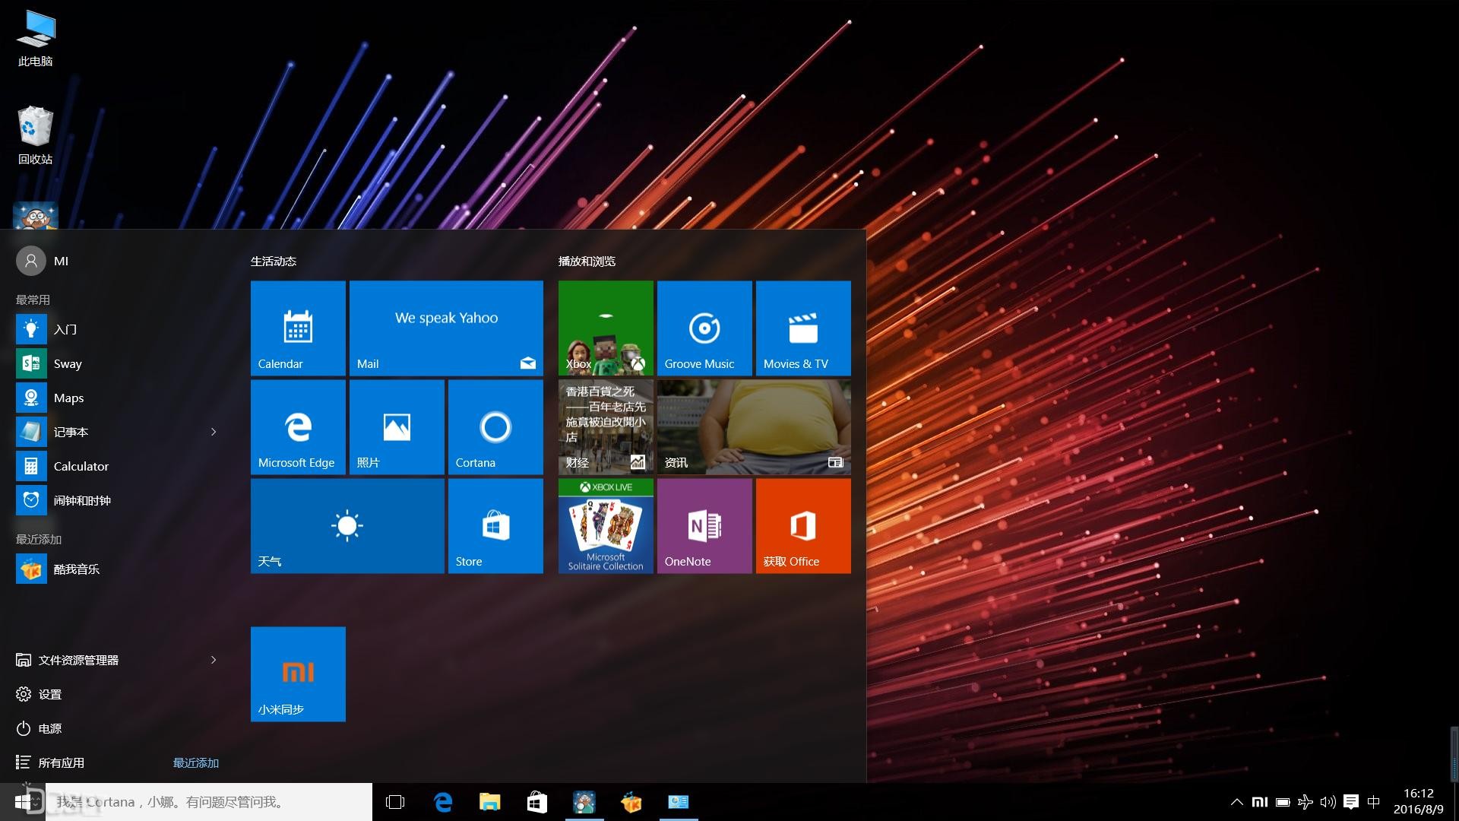Click the 获取 Office tile
Image resolution: width=1459 pixels, height=821 pixels.
pyautogui.click(x=803, y=525)
